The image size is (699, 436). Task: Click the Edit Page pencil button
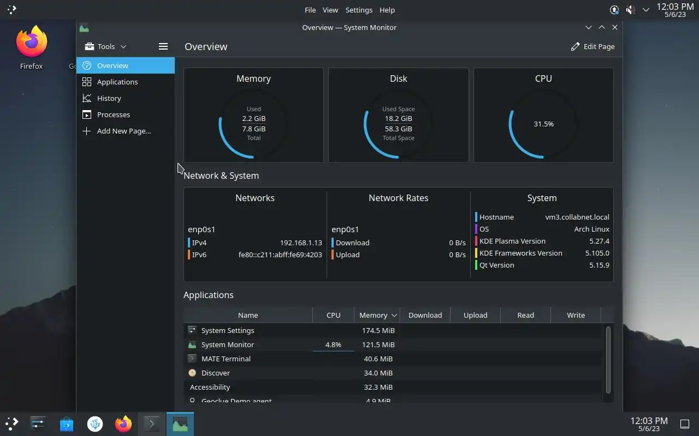click(x=593, y=46)
